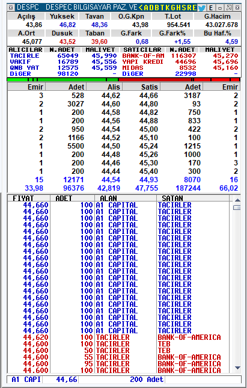247x388 pixels.
Task: Click the small x icon left of DESPC
Action: pos(11,8)
